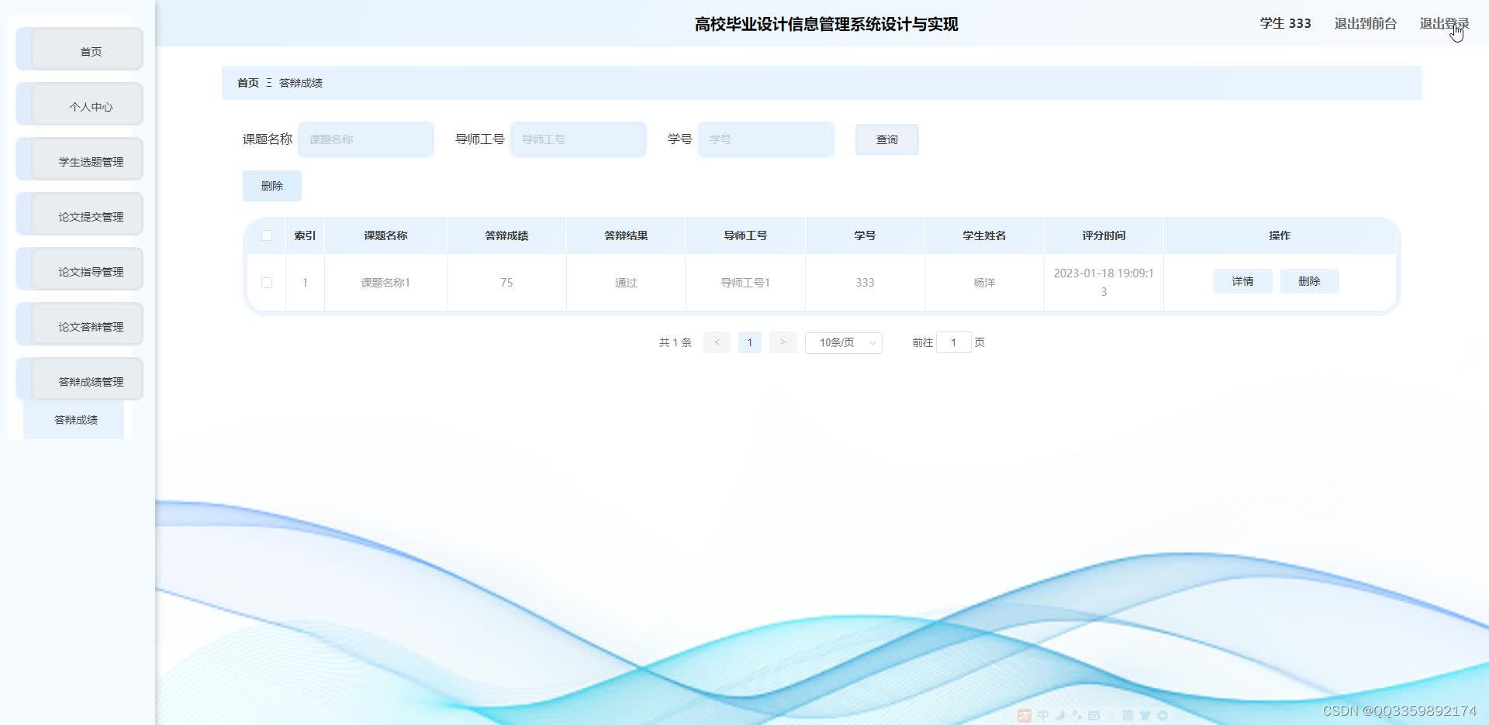Expand 论文答辩管理 sidebar menu

[79, 325]
